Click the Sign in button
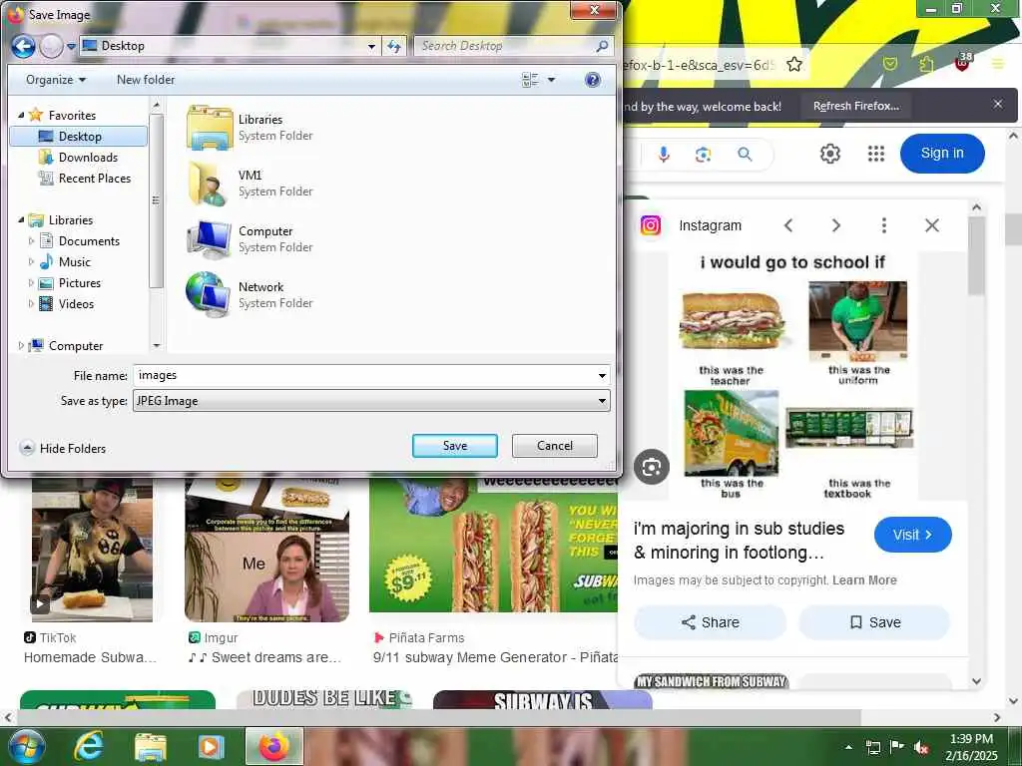Image resolution: width=1022 pixels, height=766 pixels. (x=942, y=153)
